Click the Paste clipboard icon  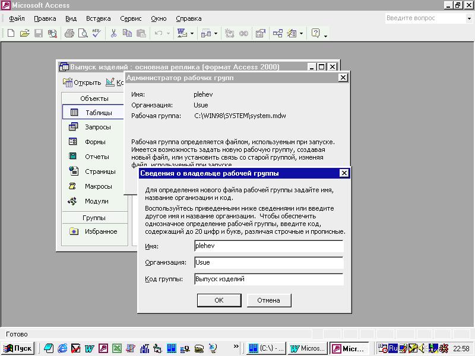click(141, 33)
